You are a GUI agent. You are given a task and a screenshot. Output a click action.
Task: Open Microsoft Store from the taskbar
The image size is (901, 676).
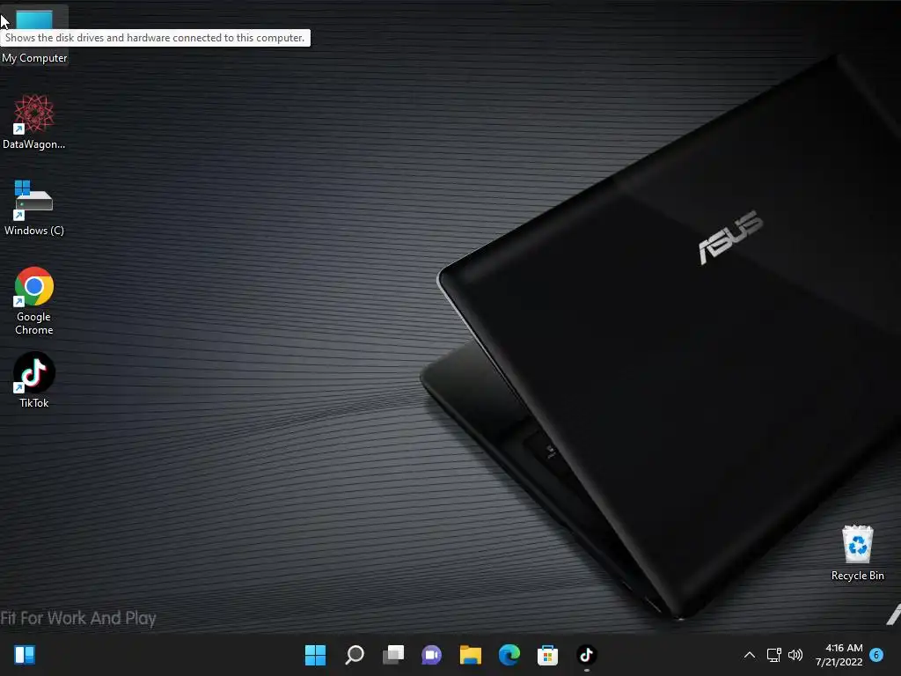(547, 655)
